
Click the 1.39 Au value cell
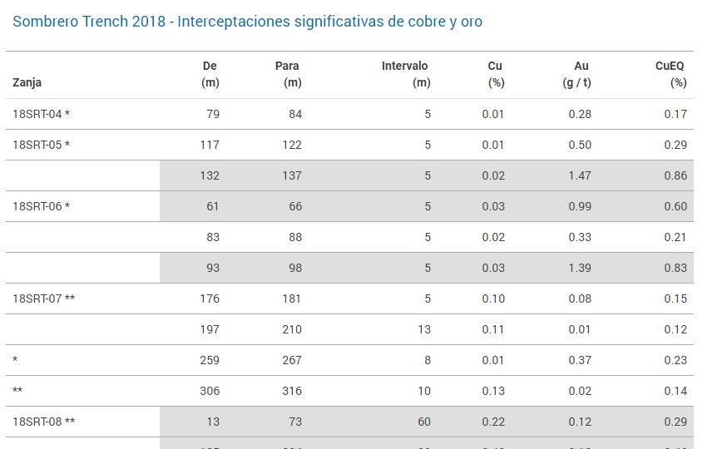[580, 268]
